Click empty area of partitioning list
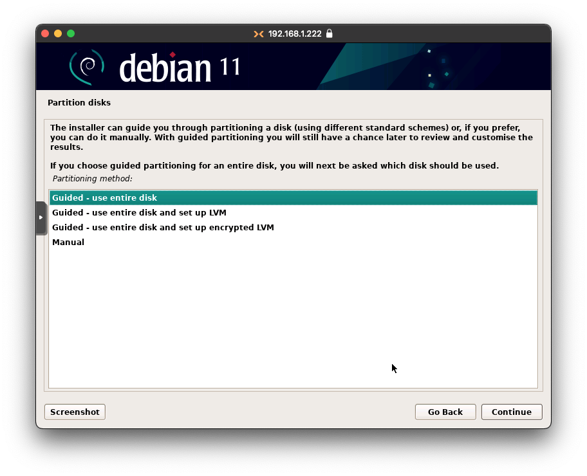 point(293,315)
